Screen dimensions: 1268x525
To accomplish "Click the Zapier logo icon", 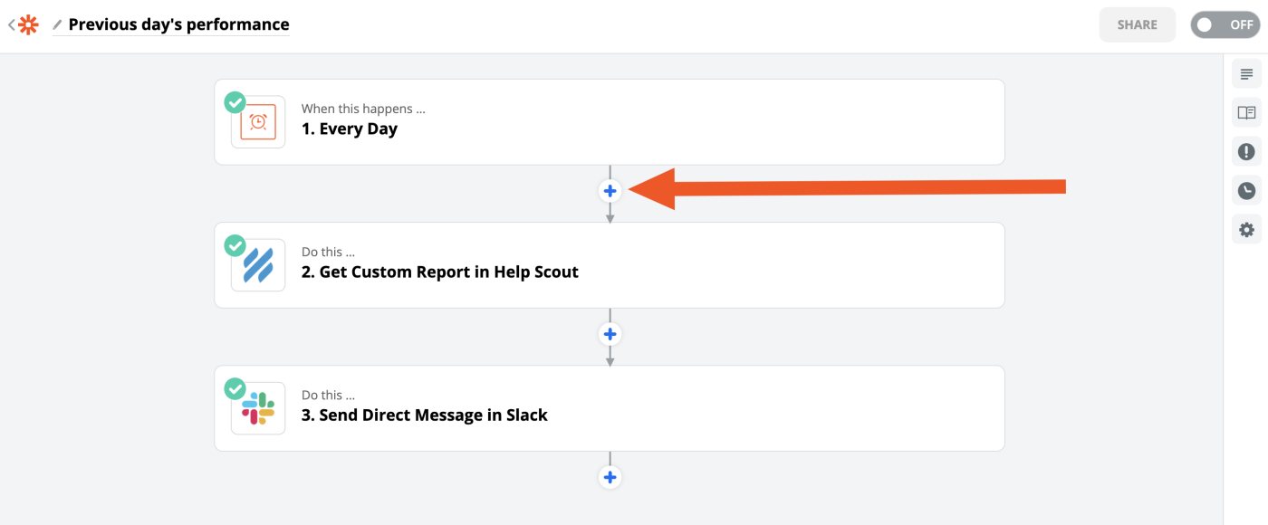I will (x=29, y=25).
